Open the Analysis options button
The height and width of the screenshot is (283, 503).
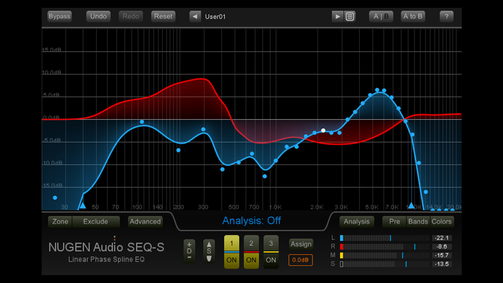tap(357, 222)
